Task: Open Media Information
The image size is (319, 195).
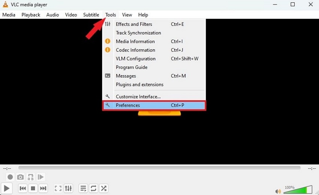Action: point(154,42)
